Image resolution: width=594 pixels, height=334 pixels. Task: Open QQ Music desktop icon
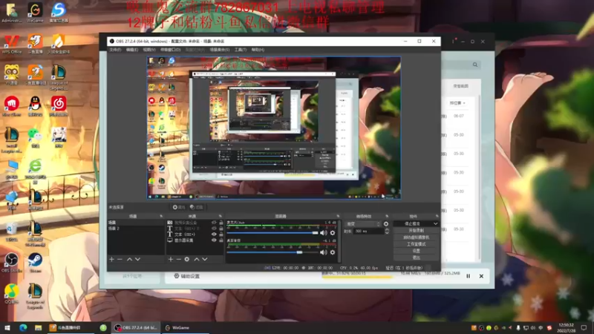12,294
